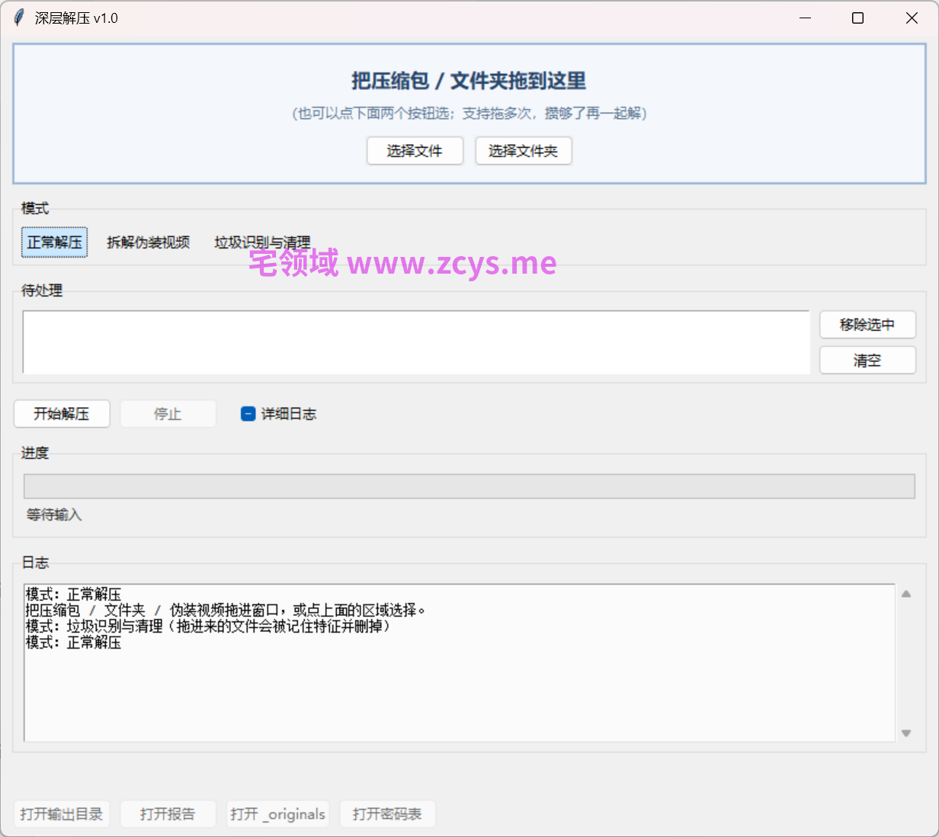Screen dimensions: 939x837
Task: Click log line mentioning 垃圾识别与清理
Action: (208, 627)
